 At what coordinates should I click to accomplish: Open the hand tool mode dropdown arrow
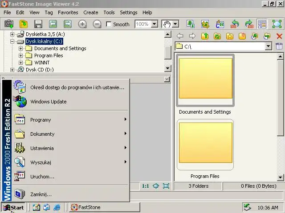(175, 24)
